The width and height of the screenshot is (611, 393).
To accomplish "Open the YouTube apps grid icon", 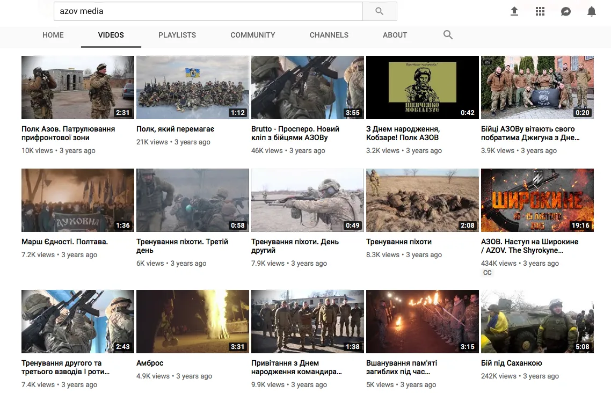I will pyautogui.click(x=540, y=11).
